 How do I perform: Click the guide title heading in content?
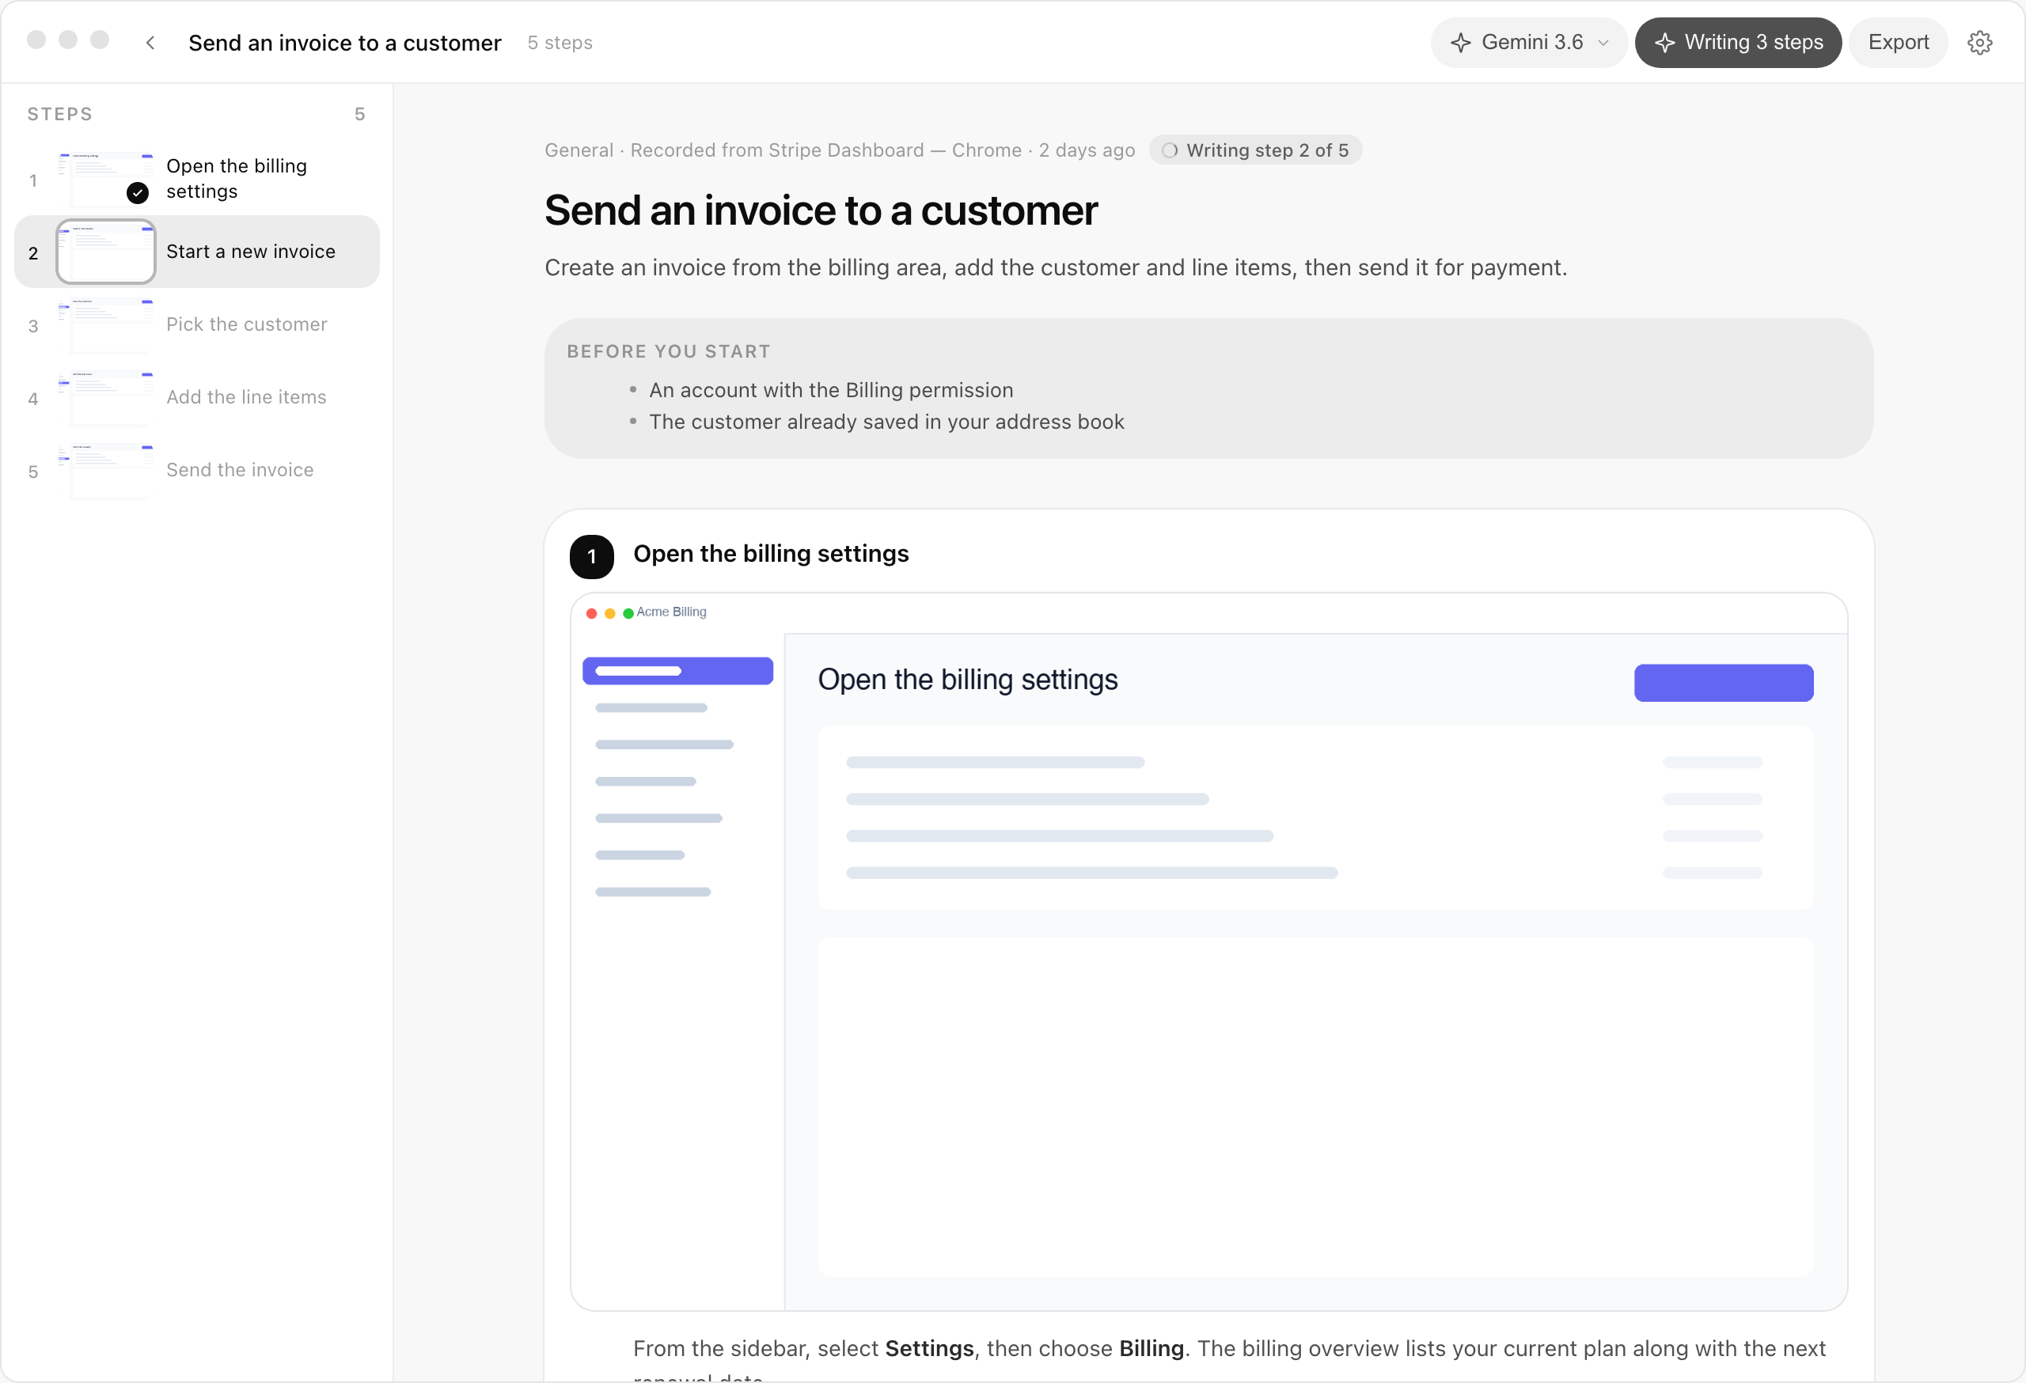click(x=821, y=210)
